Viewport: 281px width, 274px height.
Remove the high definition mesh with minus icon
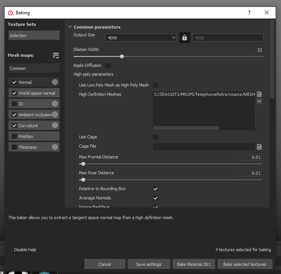pos(259,101)
